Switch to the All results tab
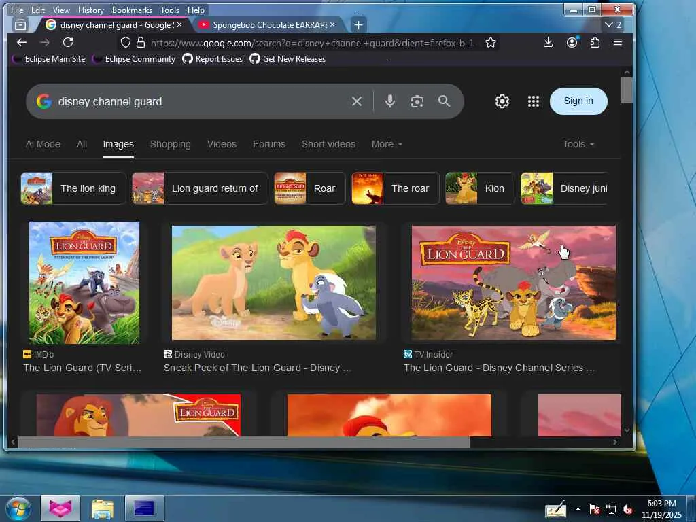This screenshot has height=522, width=696. (82, 144)
